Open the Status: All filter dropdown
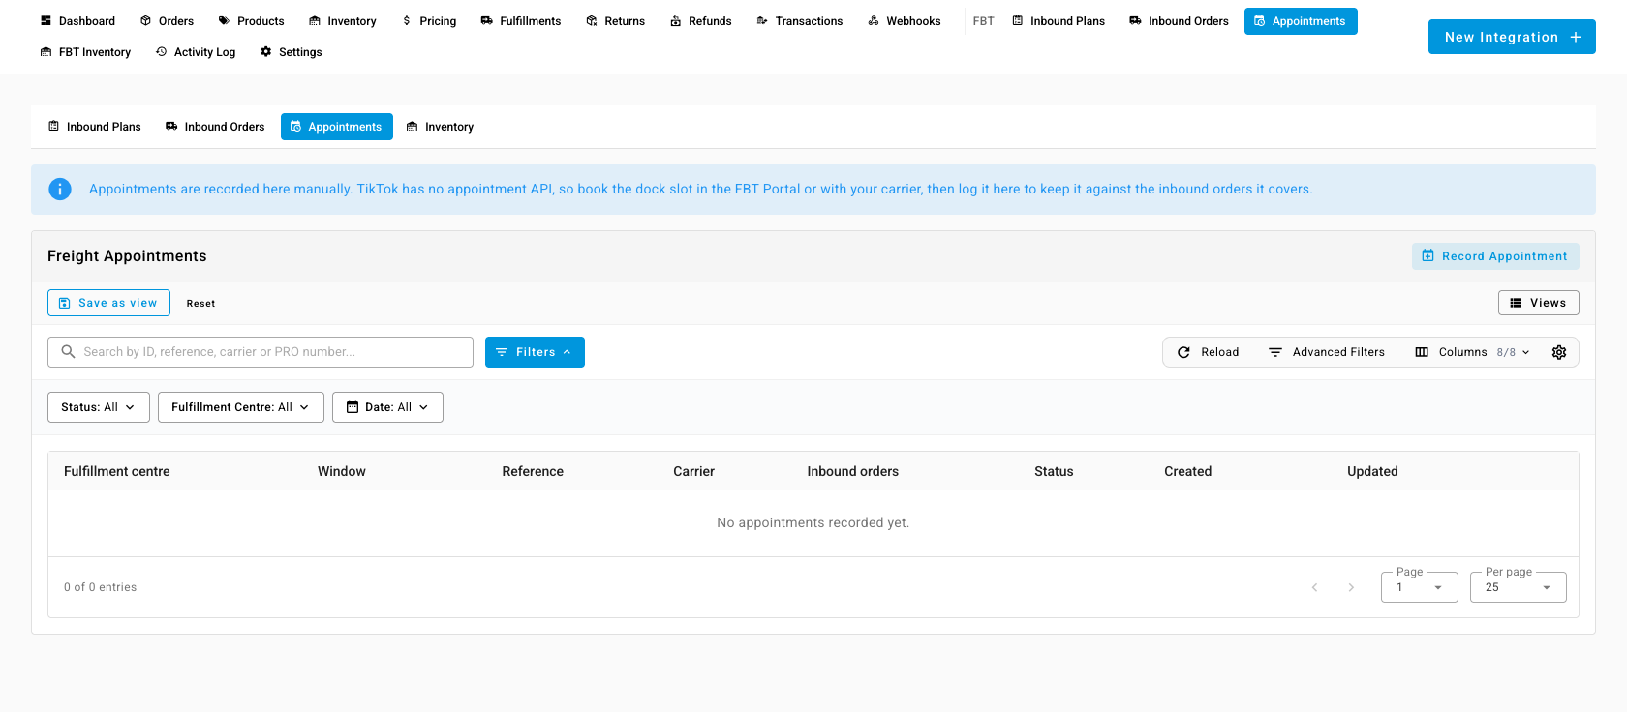This screenshot has width=1627, height=712. pos(99,407)
